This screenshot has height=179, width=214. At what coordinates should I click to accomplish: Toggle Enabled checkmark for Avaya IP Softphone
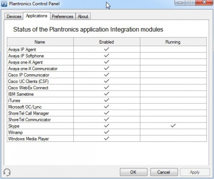click(x=107, y=56)
